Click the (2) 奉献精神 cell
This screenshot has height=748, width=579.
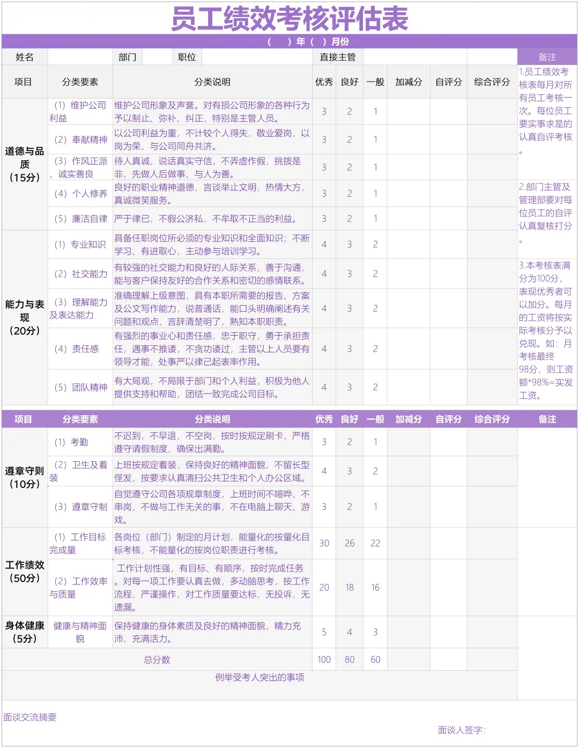coord(80,139)
